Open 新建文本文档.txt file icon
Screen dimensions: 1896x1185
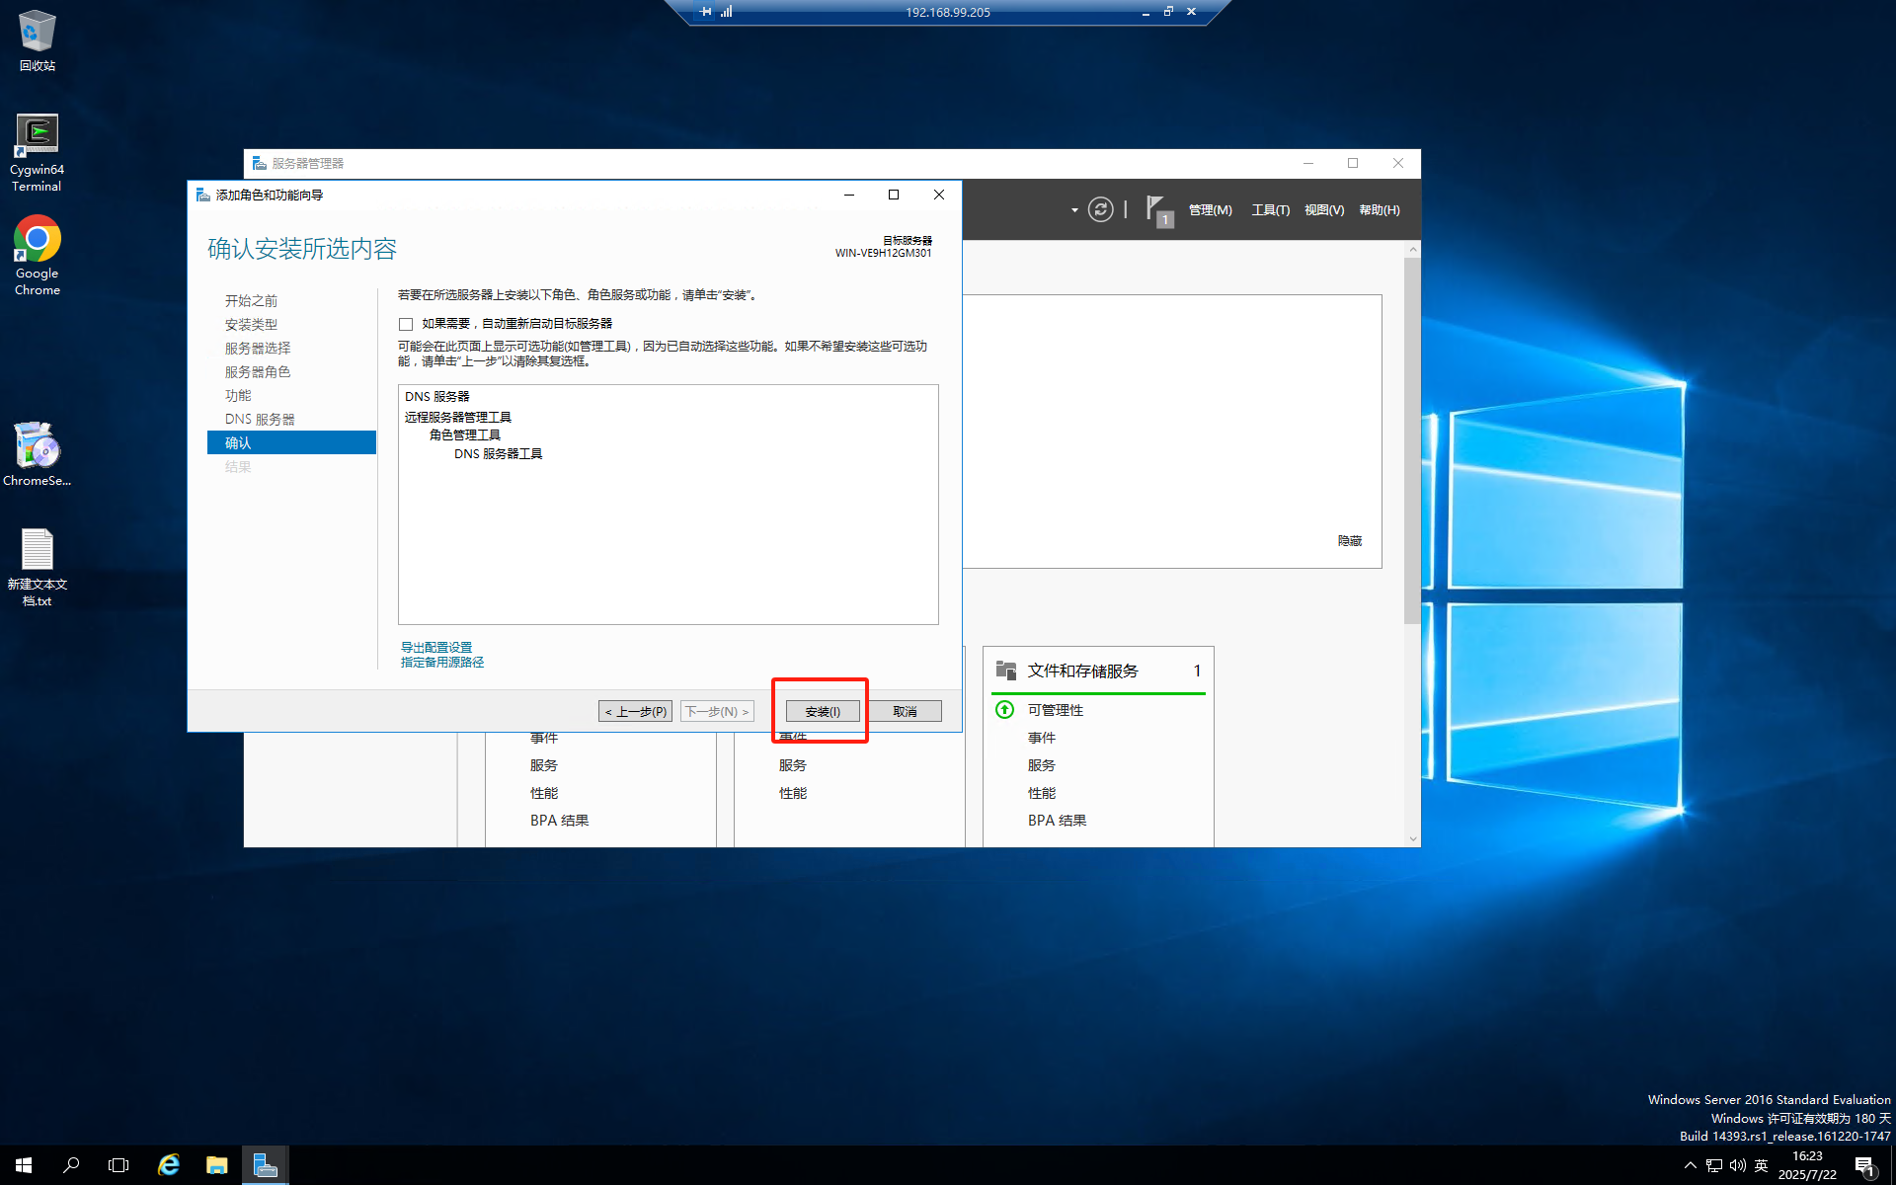tap(37, 567)
